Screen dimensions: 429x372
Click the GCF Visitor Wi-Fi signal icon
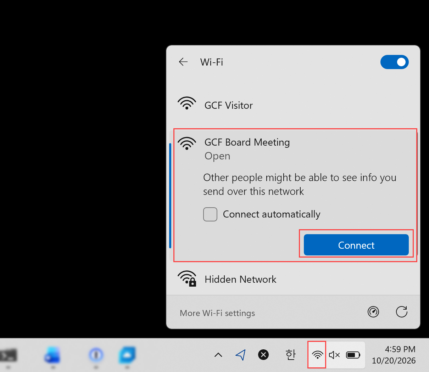pyautogui.click(x=187, y=103)
